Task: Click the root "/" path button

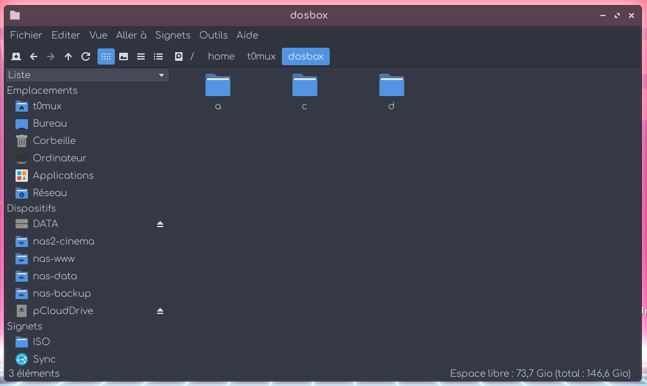Action: (x=192, y=56)
